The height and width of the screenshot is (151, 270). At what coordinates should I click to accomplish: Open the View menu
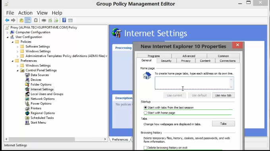[x=42, y=13]
